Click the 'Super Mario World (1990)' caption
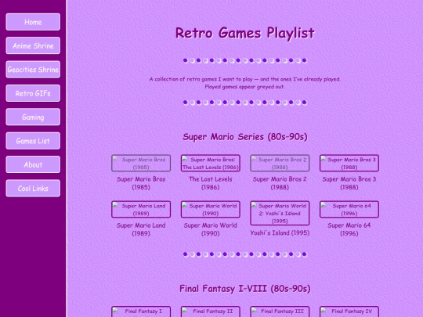The width and height of the screenshot is (423, 317). [x=211, y=229]
